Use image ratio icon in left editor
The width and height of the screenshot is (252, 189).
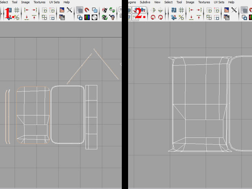(x=112, y=17)
